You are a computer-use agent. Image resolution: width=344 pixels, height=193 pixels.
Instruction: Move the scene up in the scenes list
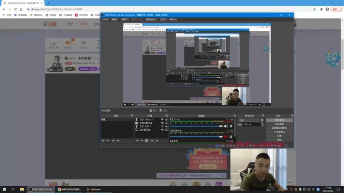click(x=114, y=141)
